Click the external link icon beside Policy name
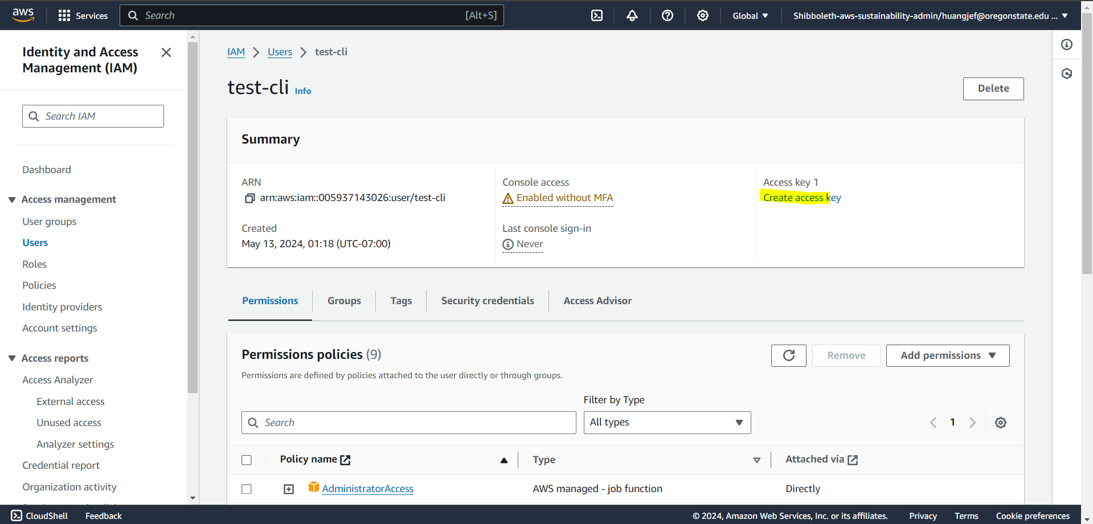Image resolution: width=1093 pixels, height=524 pixels. click(345, 460)
